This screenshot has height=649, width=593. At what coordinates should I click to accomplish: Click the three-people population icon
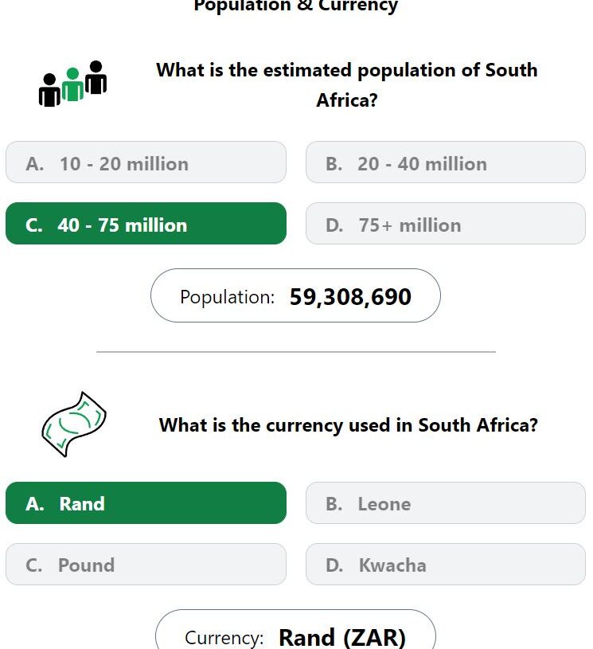pyautogui.click(x=73, y=84)
